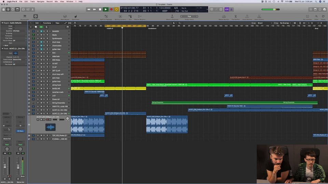The width and height of the screenshot is (328, 184).
Task: Stop playback with the Stop button
Action: [100, 10]
